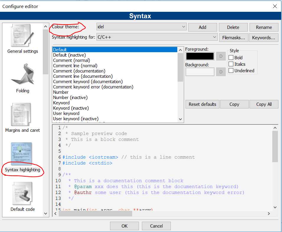Click '@authr' error keyword in preview
Image resolution: width=282 pixels, height=232 pixels.
click(83, 192)
